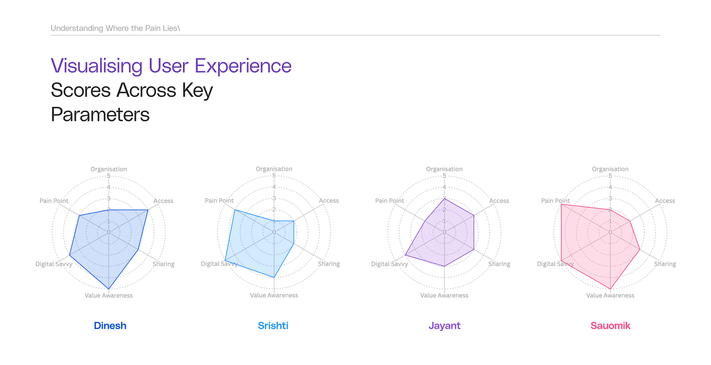The width and height of the screenshot is (711, 365).
Task: Select the Jayant name label
Action: (x=444, y=326)
